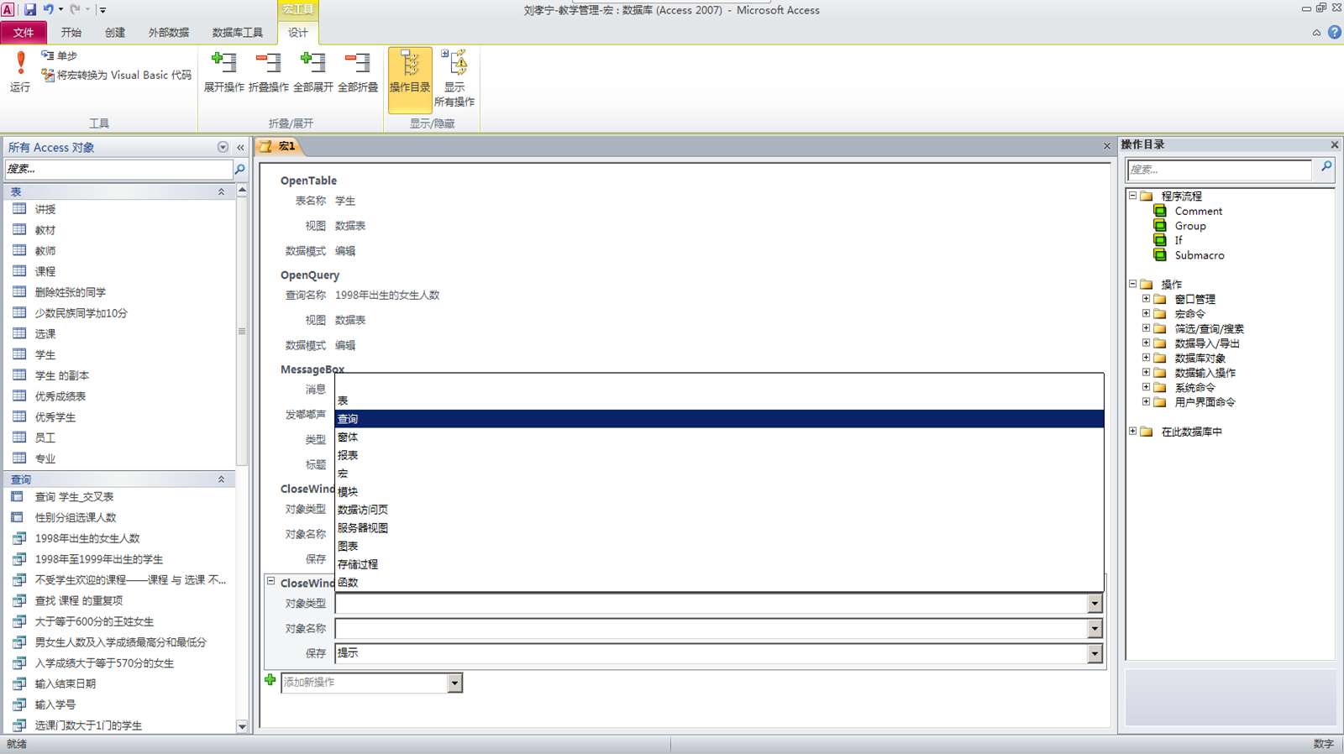The height and width of the screenshot is (754, 1344).
Task: Click the Run macro exclamation icon
Action: click(20, 64)
